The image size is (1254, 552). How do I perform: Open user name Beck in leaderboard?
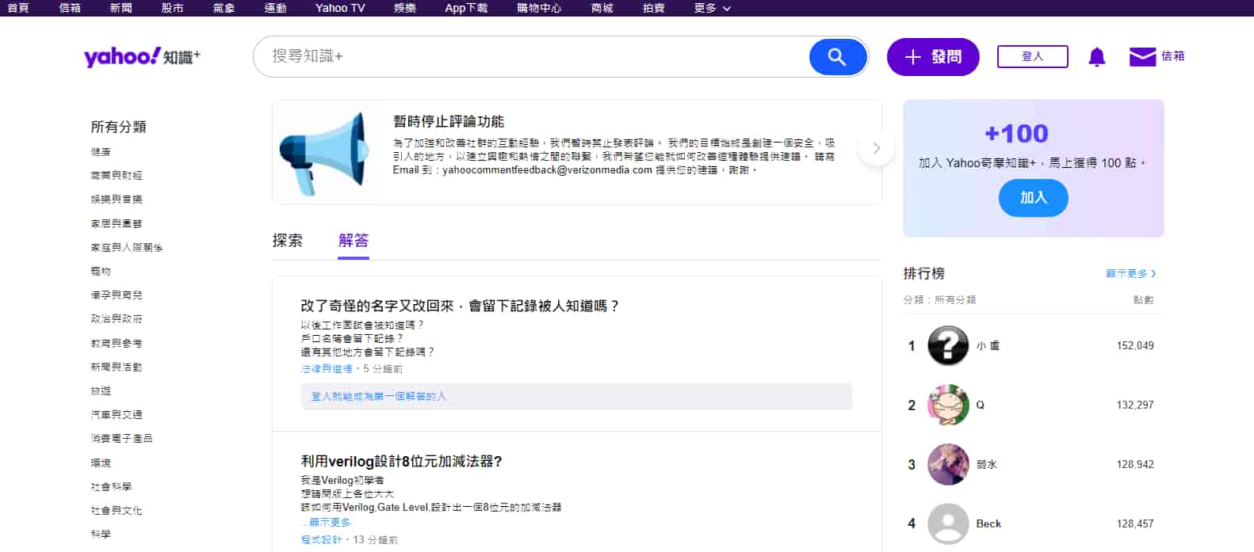[x=988, y=523]
